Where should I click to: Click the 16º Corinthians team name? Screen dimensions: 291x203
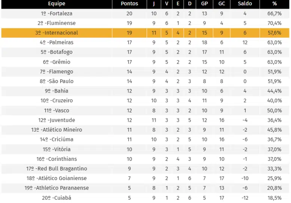point(57,159)
